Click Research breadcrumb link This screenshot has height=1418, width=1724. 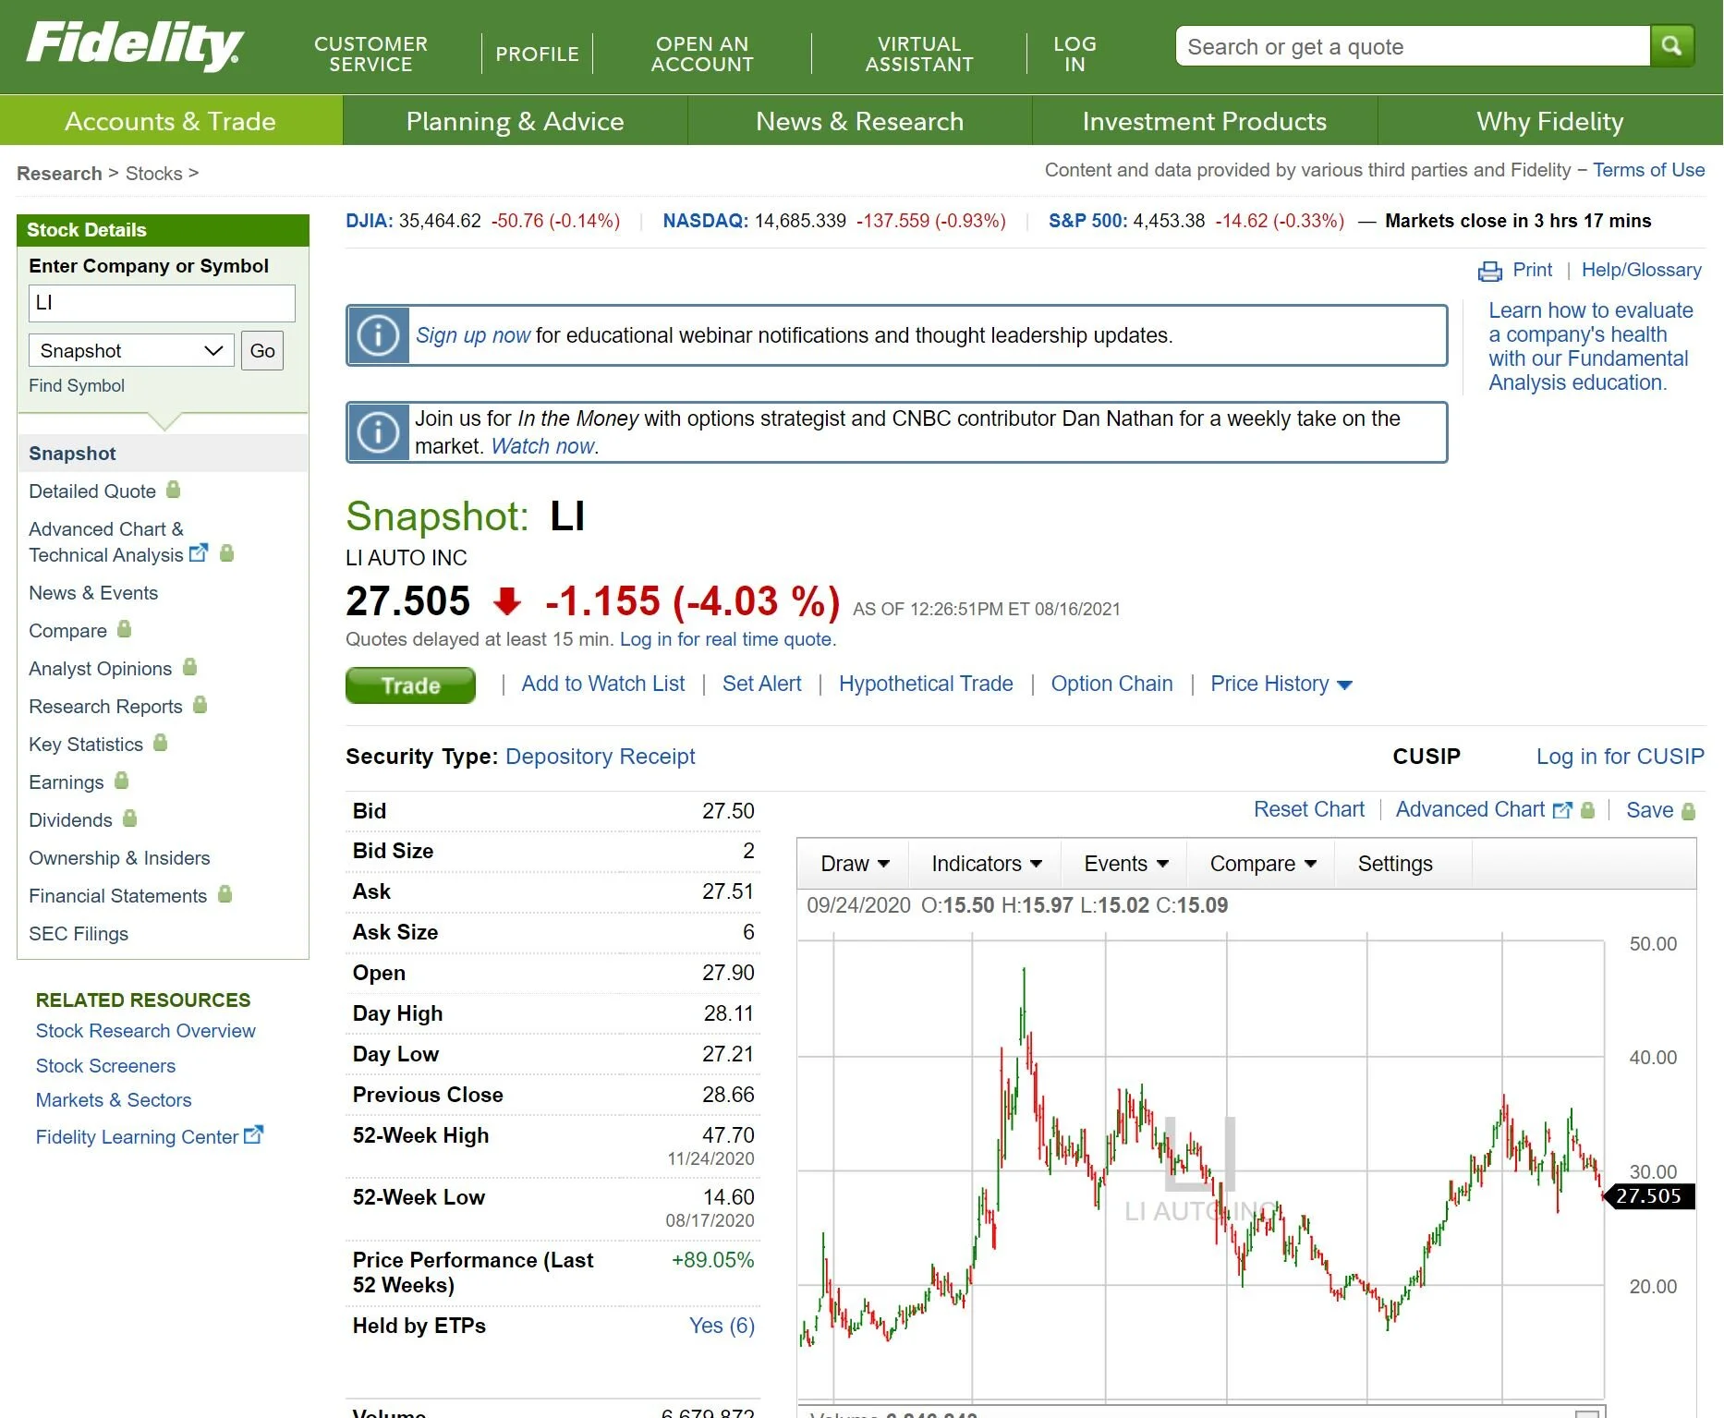click(59, 174)
